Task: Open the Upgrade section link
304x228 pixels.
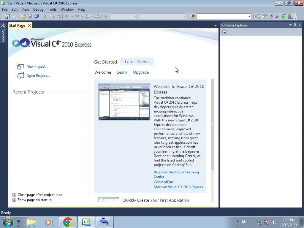Action: coord(141,72)
